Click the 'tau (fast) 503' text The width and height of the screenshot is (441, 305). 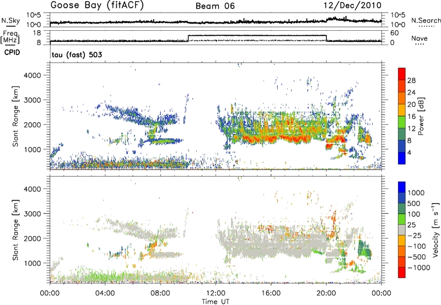(77, 55)
